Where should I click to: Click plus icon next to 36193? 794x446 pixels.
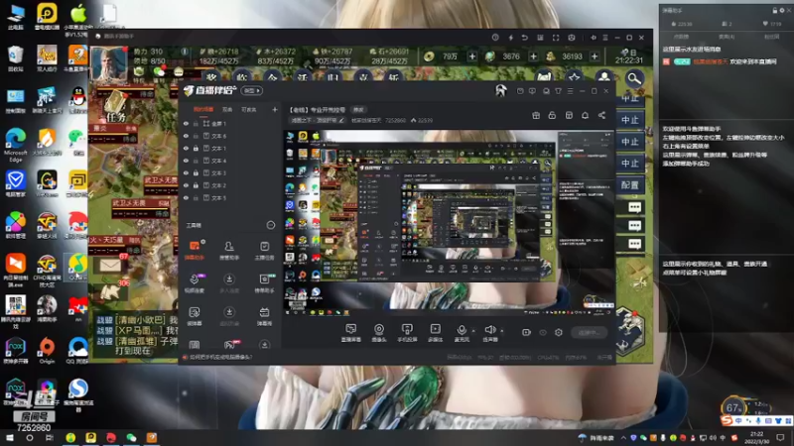point(595,56)
